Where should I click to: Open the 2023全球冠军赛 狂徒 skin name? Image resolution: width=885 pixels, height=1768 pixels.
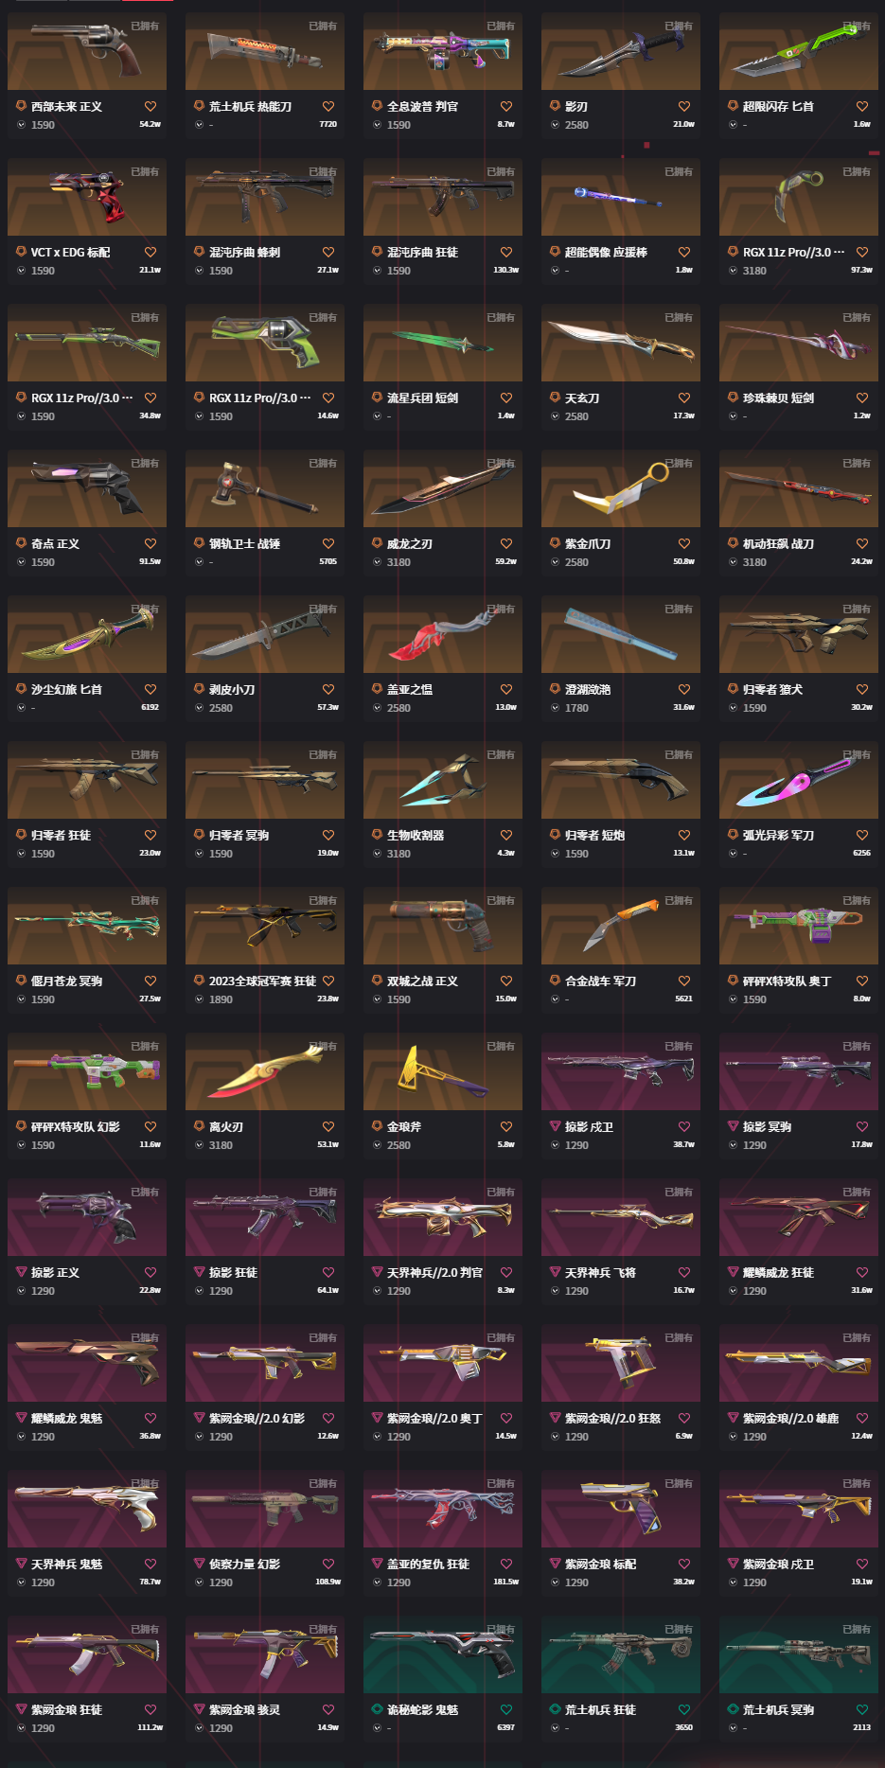[262, 981]
